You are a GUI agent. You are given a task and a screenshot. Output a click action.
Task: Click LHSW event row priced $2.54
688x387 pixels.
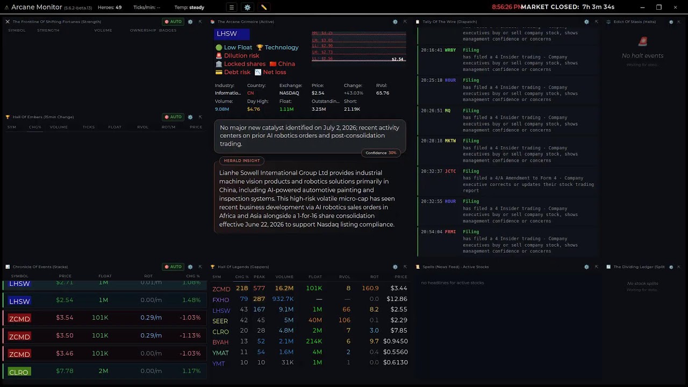tap(105, 300)
